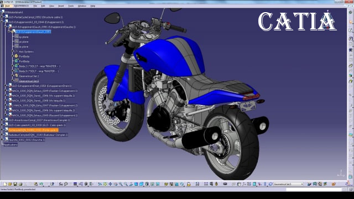
Task: Click the padlock icon in bottom toolbar
Action: coord(189,184)
